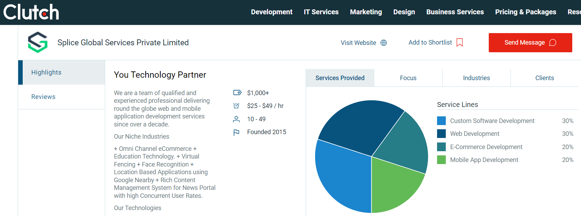
Task: Click the flag icon beside Founded 2015
Action: [237, 132]
